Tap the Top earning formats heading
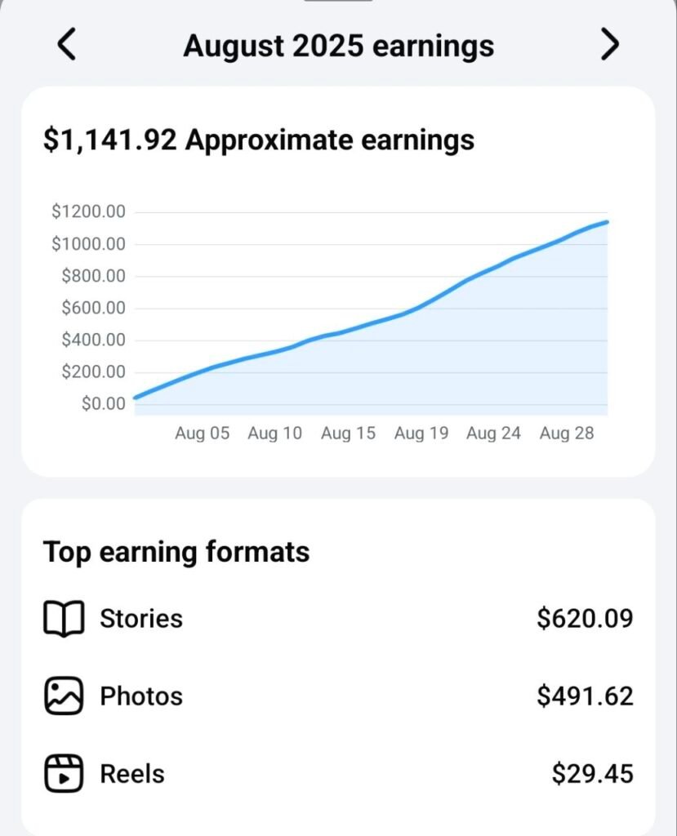The image size is (677, 836). point(176,552)
